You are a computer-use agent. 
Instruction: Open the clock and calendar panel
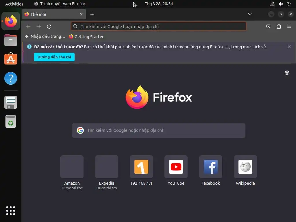pos(159,4)
